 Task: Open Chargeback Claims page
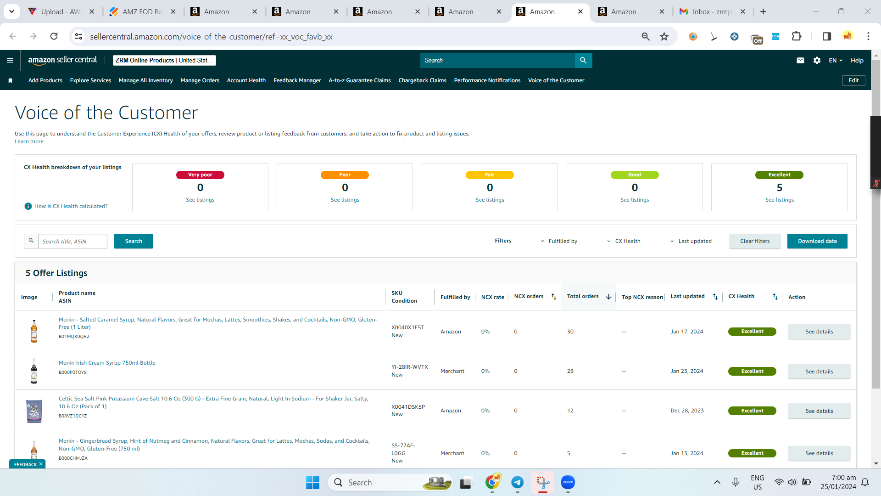click(423, 80)
